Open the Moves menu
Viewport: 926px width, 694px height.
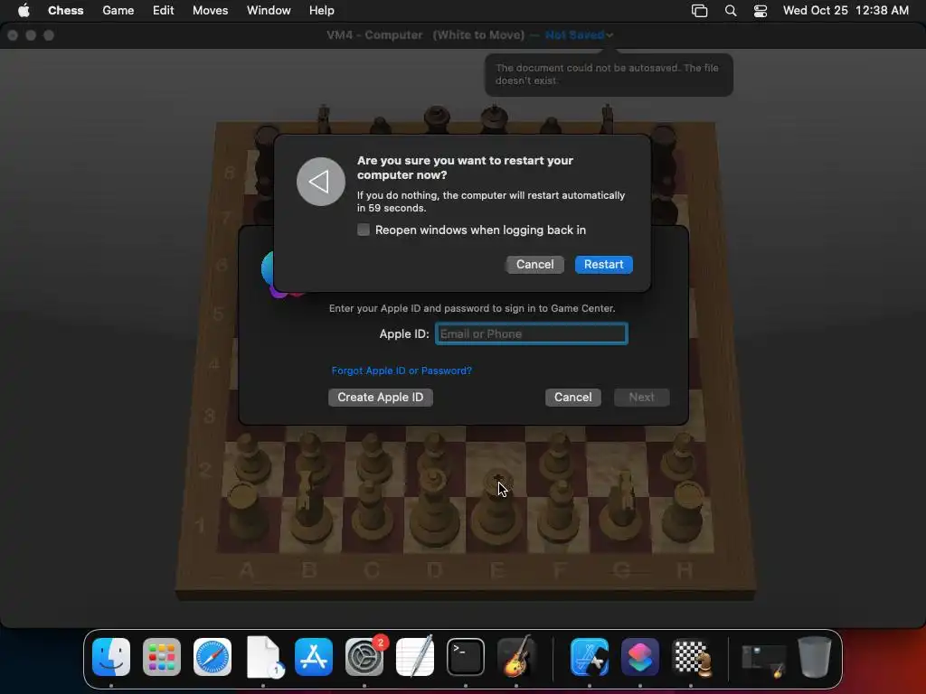pyautogui.click(x=210, y=11)
